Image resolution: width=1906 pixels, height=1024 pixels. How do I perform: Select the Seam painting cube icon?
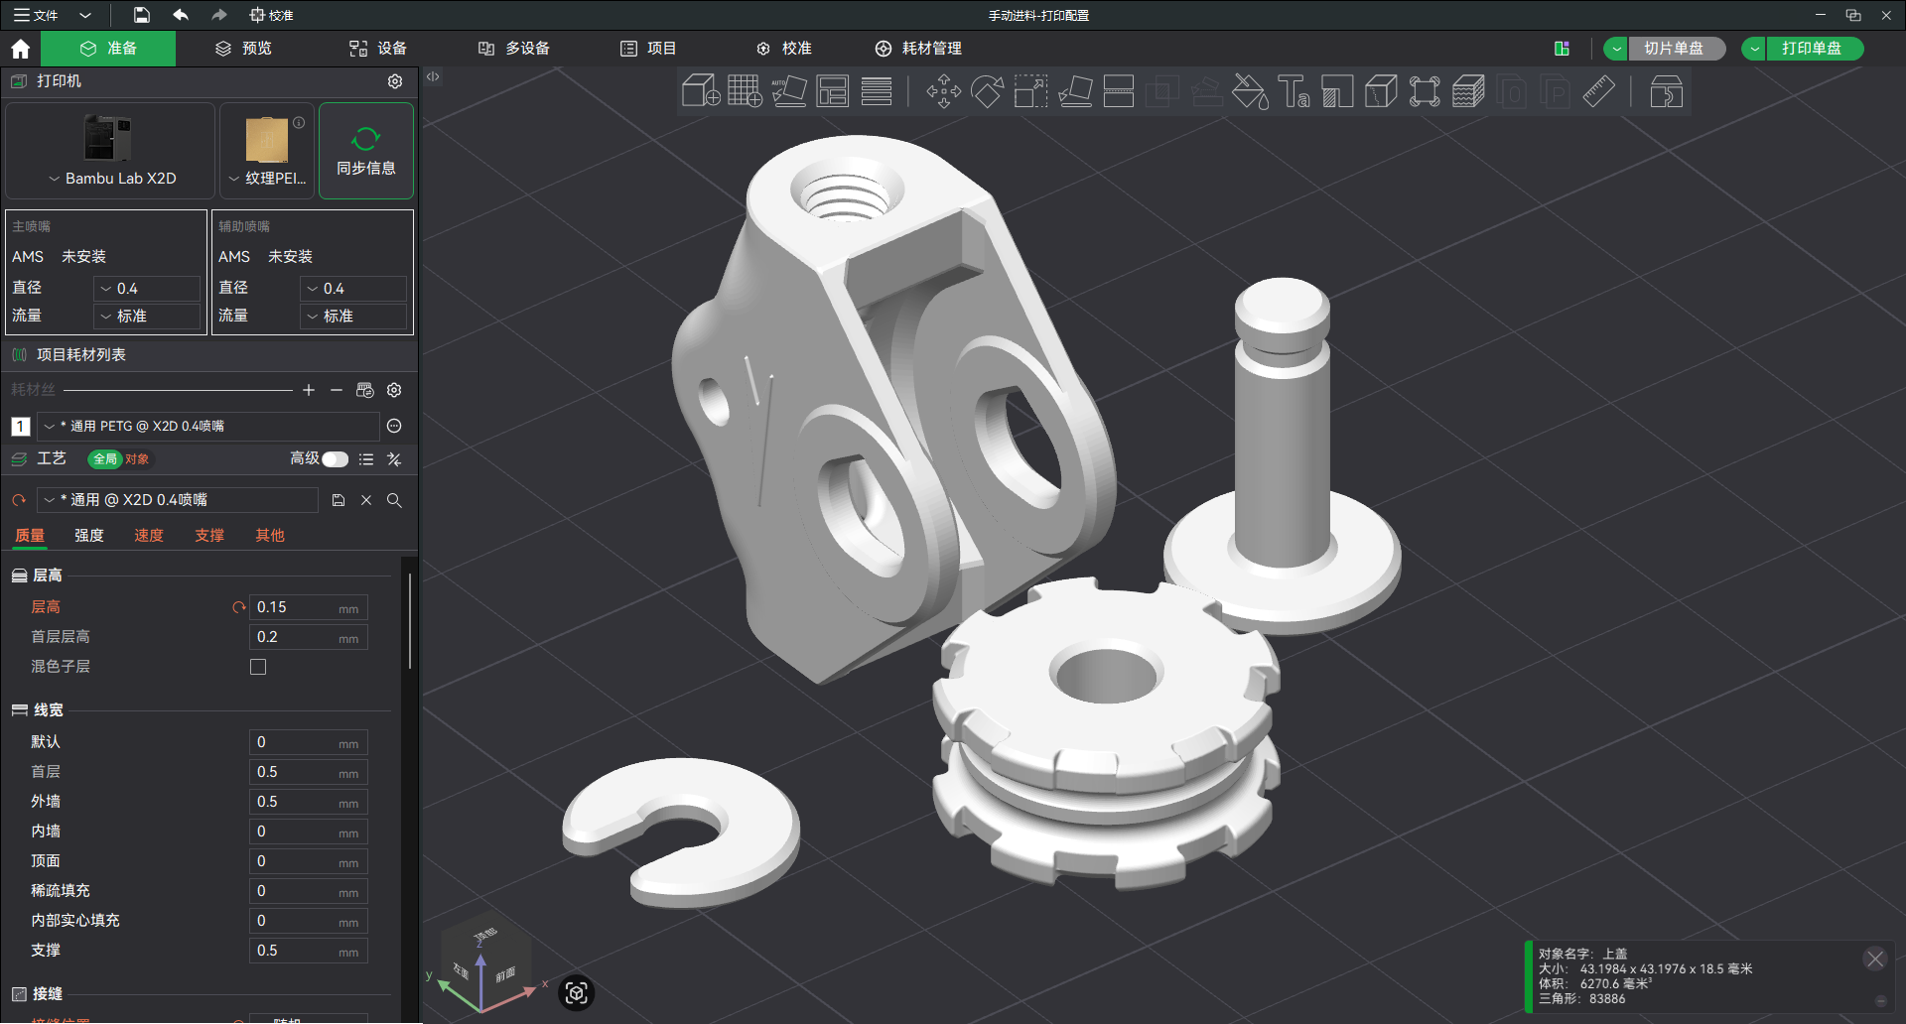[x=1381, y=91]
